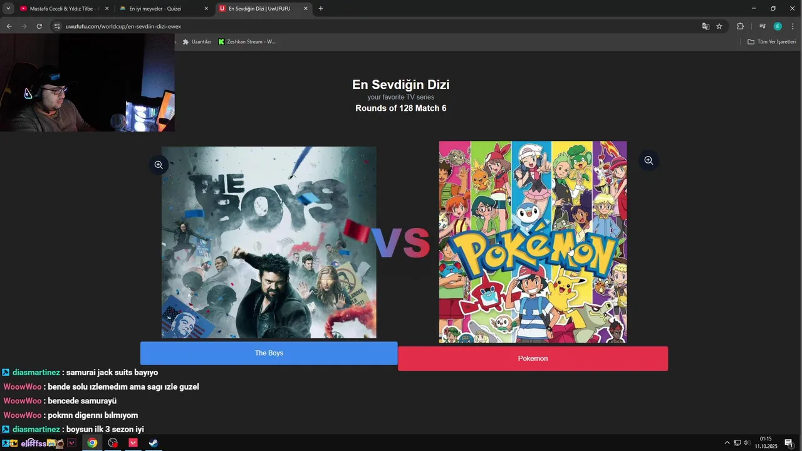Click Rounds of 128 Match 6 text

(401, 108)
